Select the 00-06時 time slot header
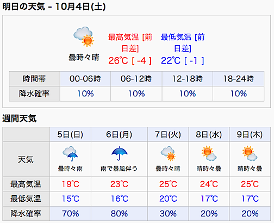 pyautogui.click(x=85, y=79)
